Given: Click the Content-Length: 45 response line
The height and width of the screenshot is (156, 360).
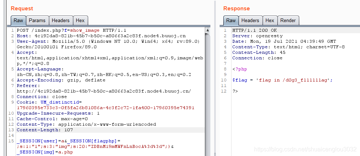Looking at the screenshot, I should (259, 52).
